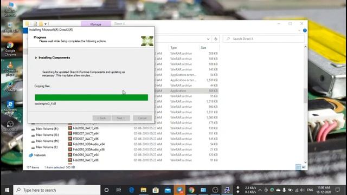Click the DirectX logo in the setup dialog
The height and width of the screenshot is (195, 347).
coord(147,41)
